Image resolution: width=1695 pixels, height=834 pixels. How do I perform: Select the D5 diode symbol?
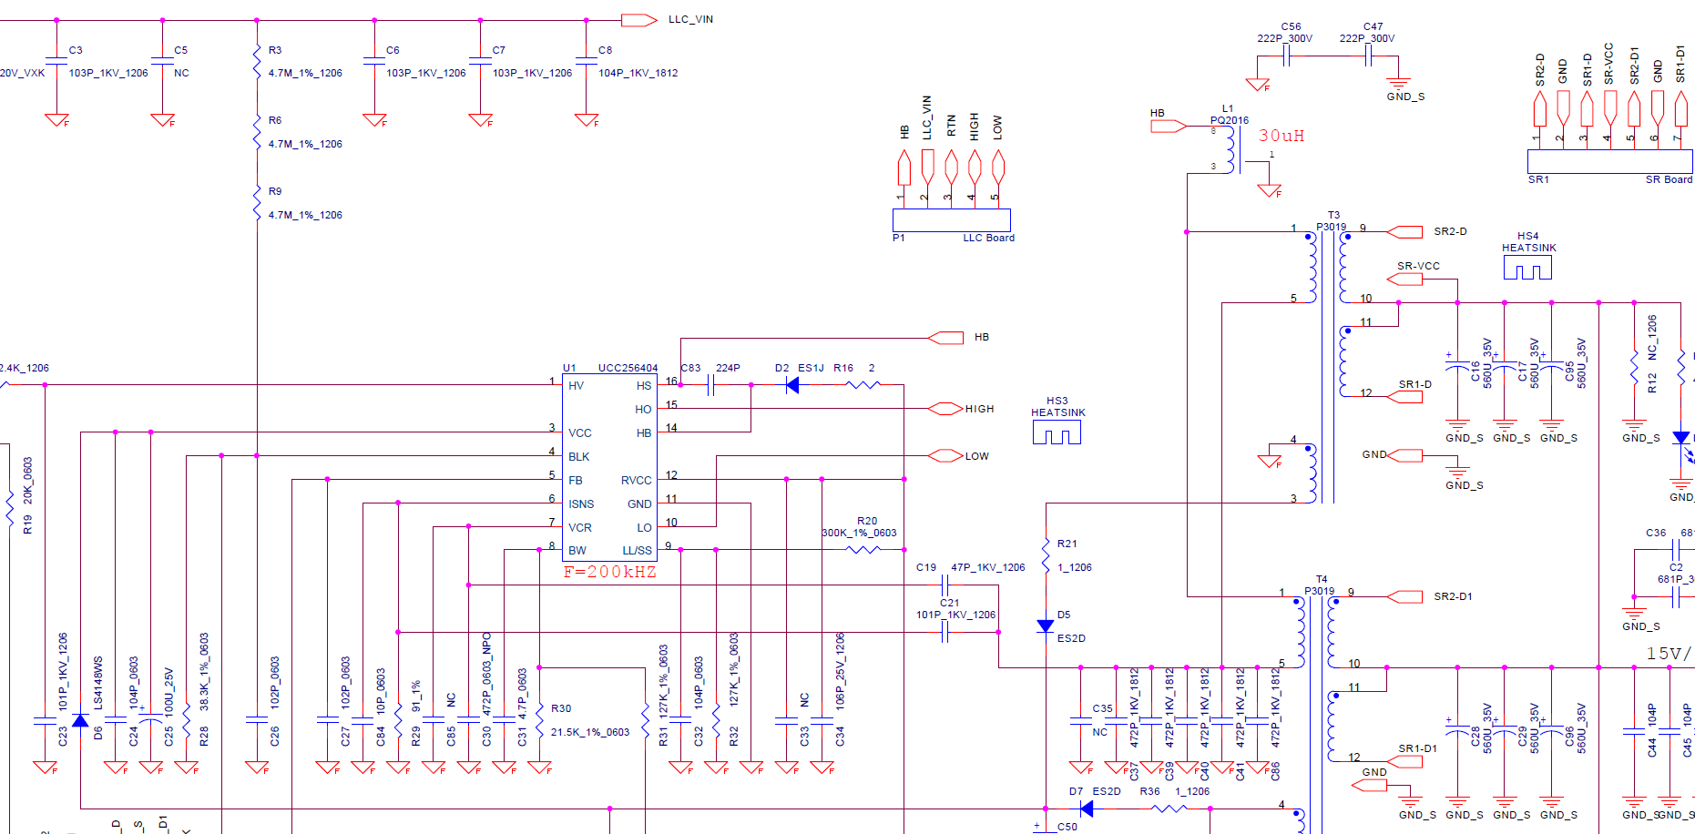tap(1046, 626)
